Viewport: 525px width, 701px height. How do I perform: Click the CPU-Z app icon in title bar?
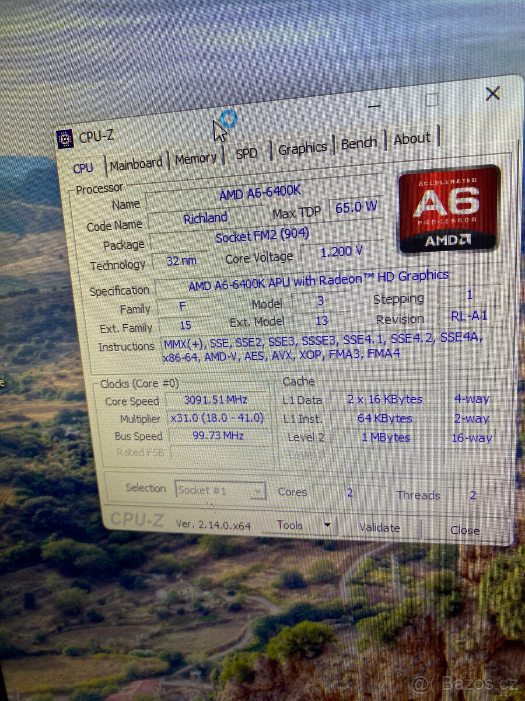coord(65,139)
